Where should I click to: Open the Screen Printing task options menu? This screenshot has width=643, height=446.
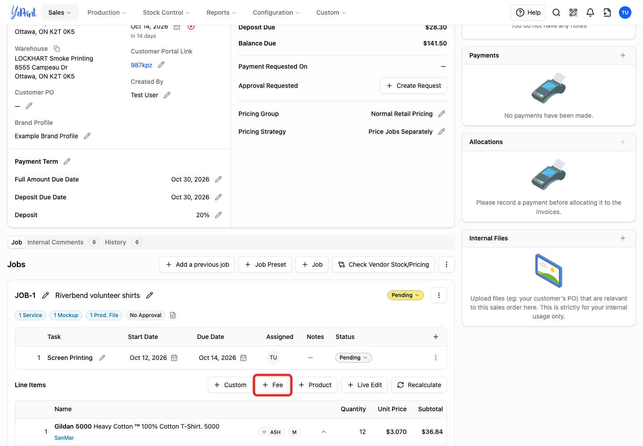436,358
